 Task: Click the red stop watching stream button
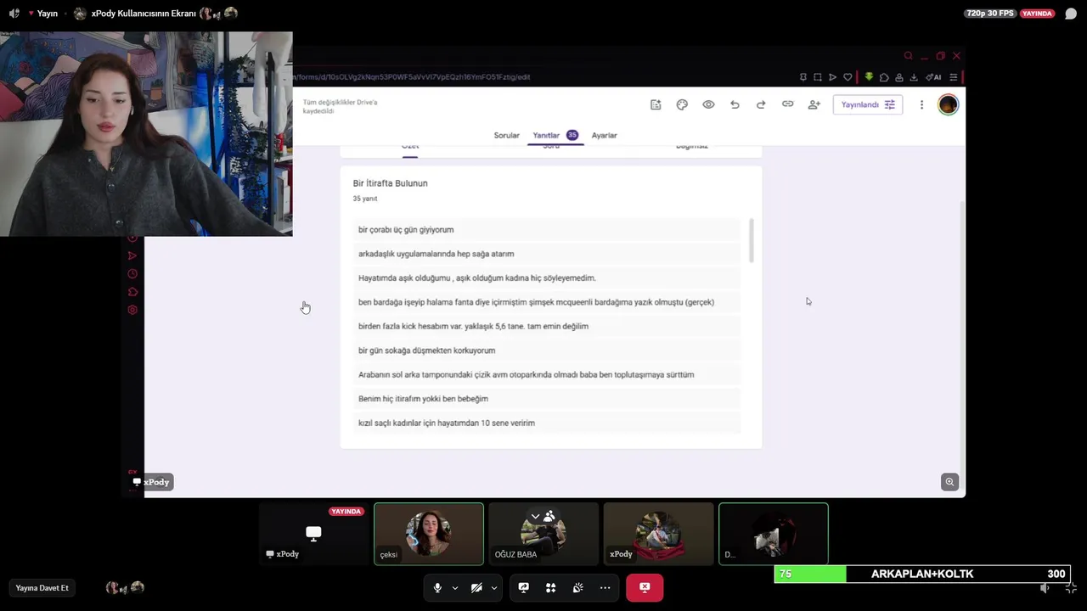tap(645, 587)
